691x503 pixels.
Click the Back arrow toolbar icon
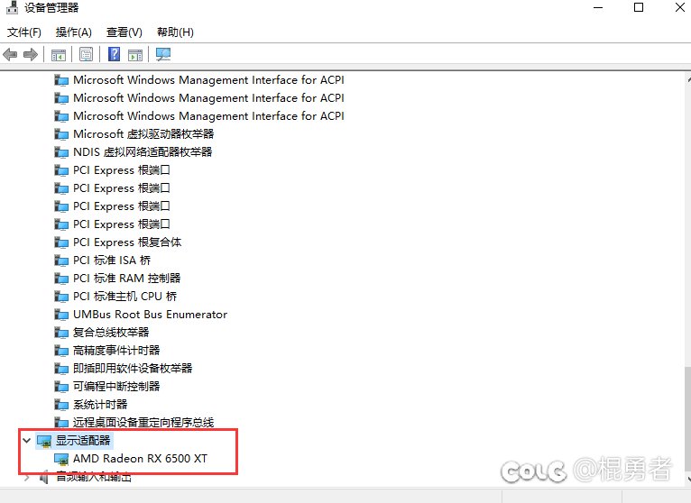tap(11, 55)
